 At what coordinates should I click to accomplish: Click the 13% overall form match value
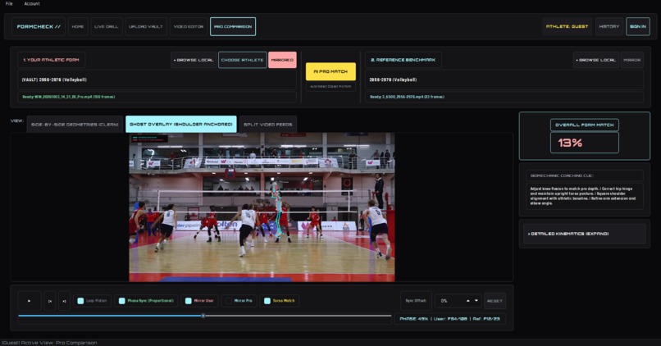click(584, 143)
